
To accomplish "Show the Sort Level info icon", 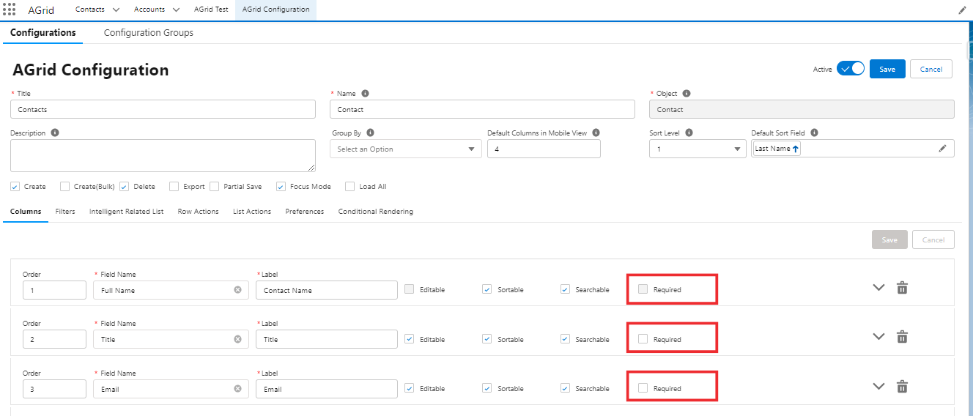I will point(689,133).
